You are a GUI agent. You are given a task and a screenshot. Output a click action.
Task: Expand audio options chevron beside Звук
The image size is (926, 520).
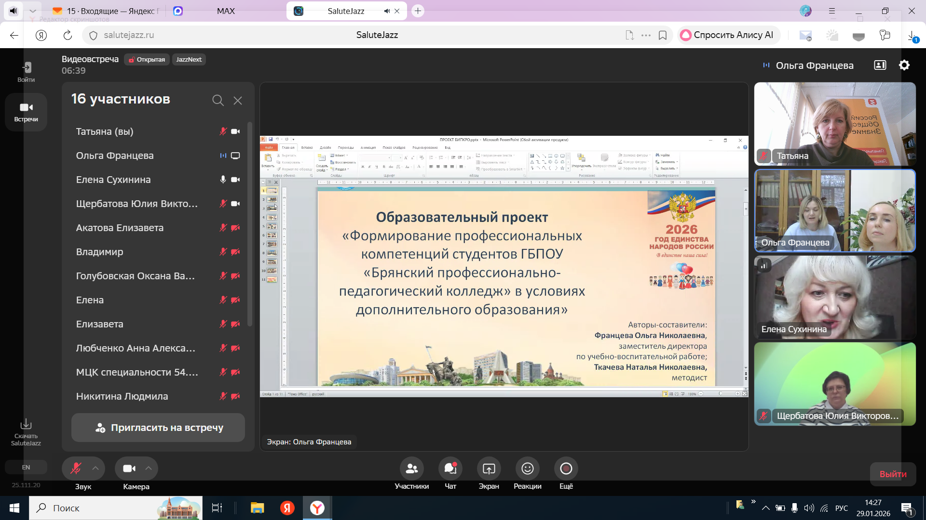pyautogui.click(x=95, y=468)
